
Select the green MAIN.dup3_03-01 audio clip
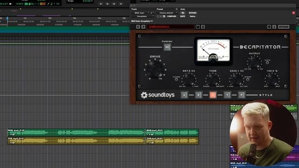172,133
